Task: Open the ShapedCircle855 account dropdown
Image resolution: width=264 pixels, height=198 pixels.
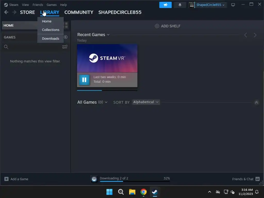Action: pos(210,5)
